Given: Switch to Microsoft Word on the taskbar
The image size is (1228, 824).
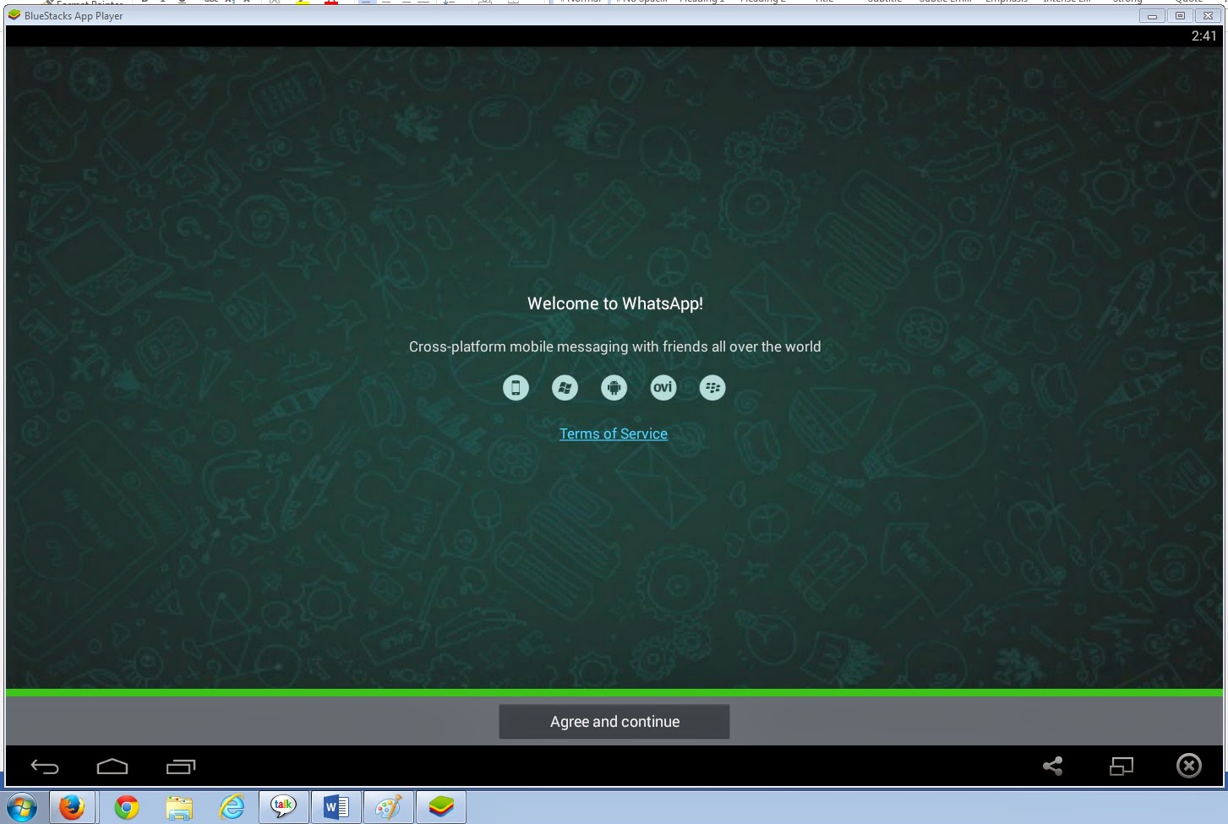Looking at the screenshot, I should [x=336, y=807].
